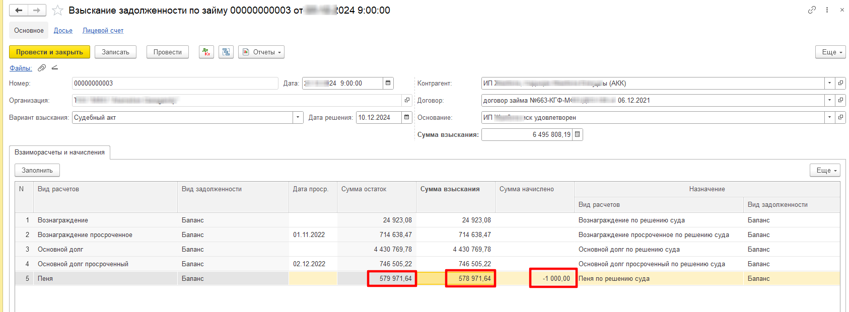Open document structure of subordination icon

pos(226,52)
